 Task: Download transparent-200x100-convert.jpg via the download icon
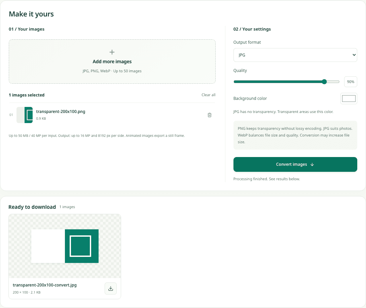coord(111,288)
